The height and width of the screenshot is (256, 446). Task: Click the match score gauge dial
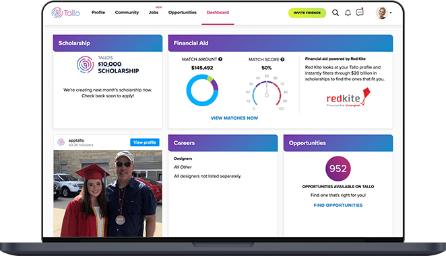click(267, 93)
